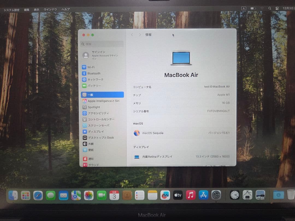295x221 pixels.
Task: Click the settings search field
Action: 102,44
